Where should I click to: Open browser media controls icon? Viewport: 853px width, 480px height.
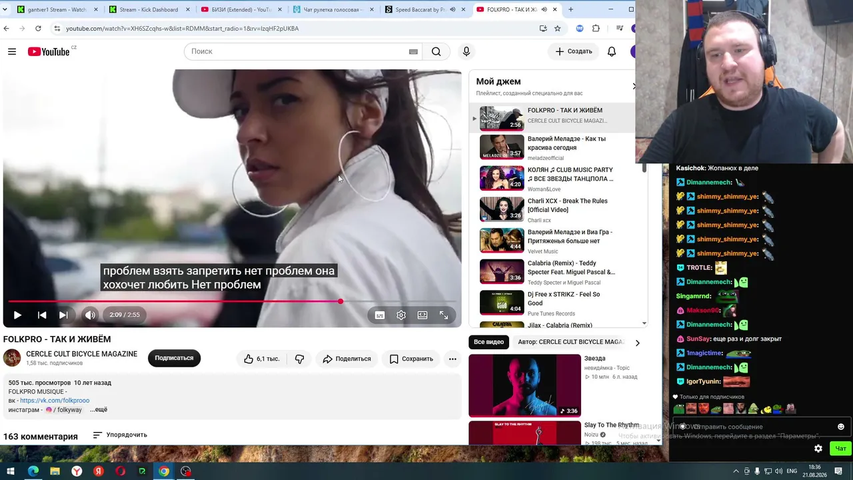pyautogui.click(x=620, y=29)
